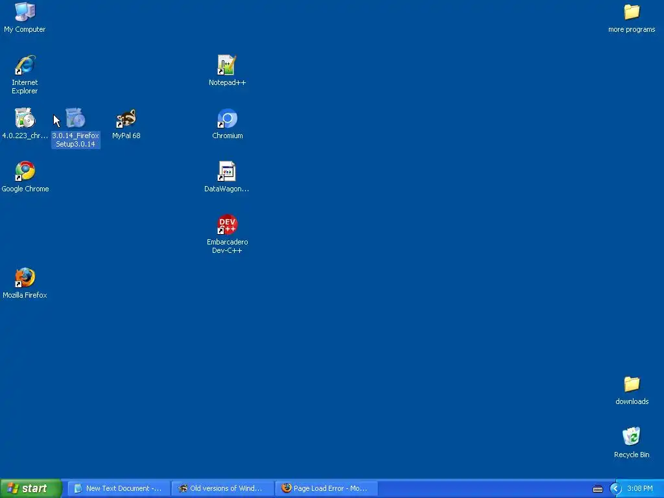Click the keyboard icon in system tray
The image size is (664, 498).
click(x=597, y=489)
